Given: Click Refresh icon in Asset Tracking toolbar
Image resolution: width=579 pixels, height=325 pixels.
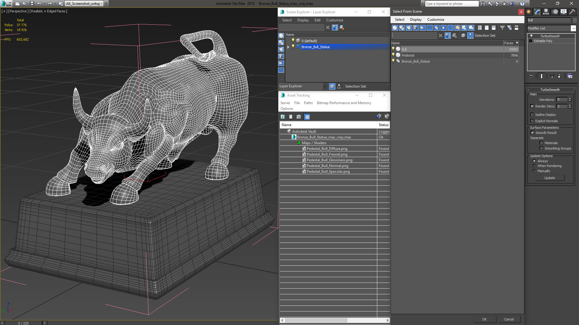Looking at the screenshot, I should tap(283, 117).
